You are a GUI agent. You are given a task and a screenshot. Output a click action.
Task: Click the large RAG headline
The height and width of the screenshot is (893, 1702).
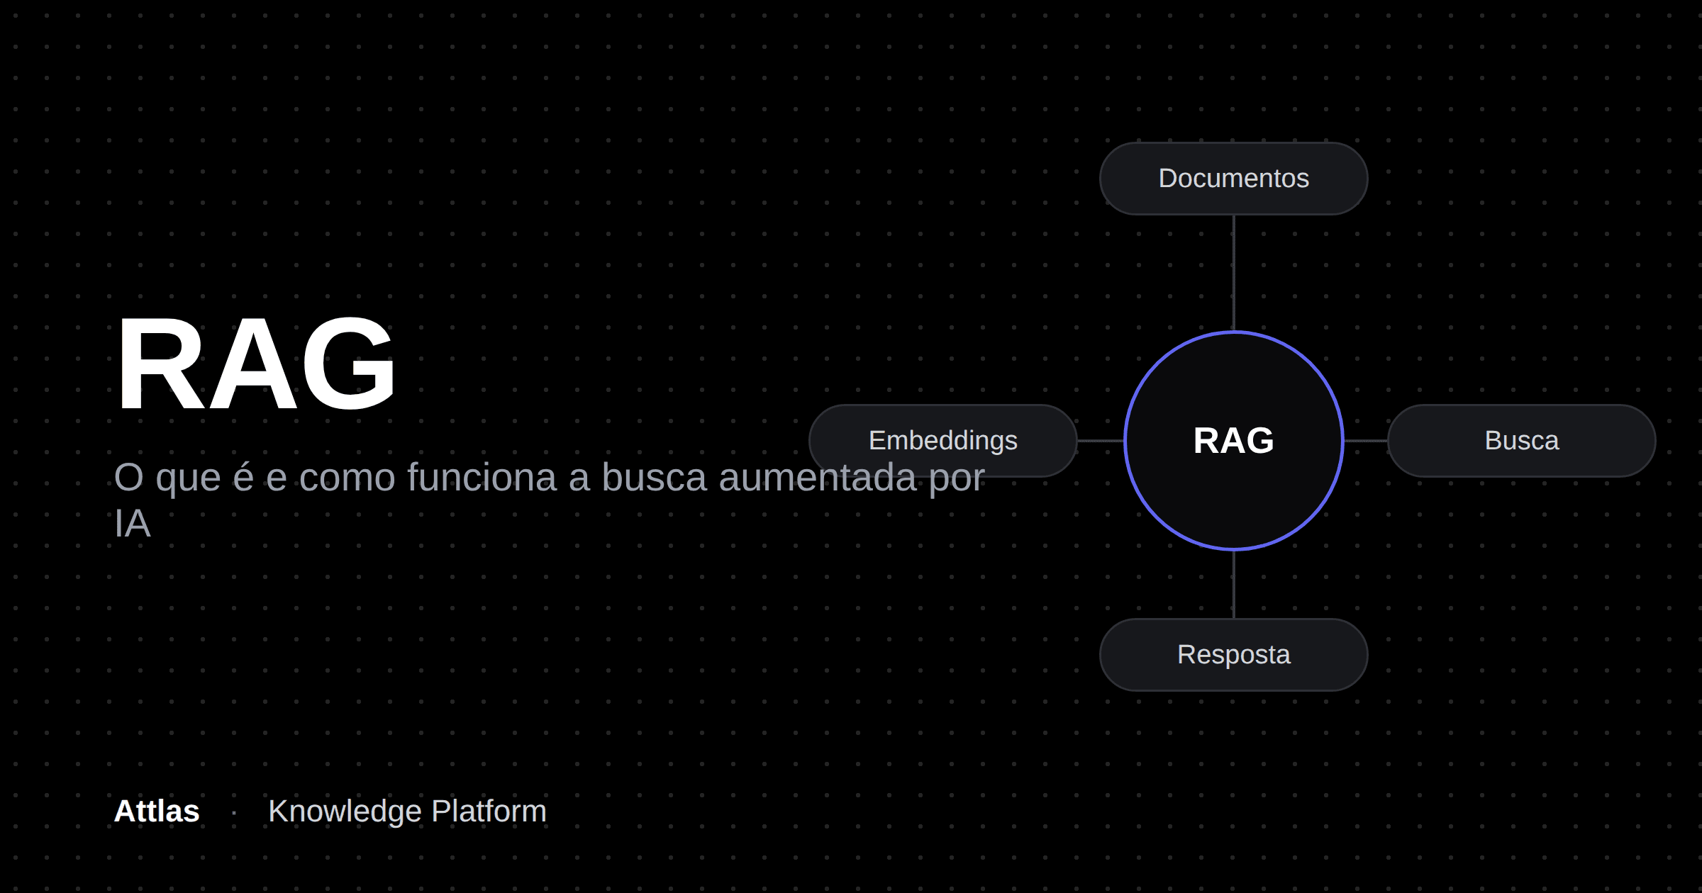pyautogui.click(x=255, y=364)
